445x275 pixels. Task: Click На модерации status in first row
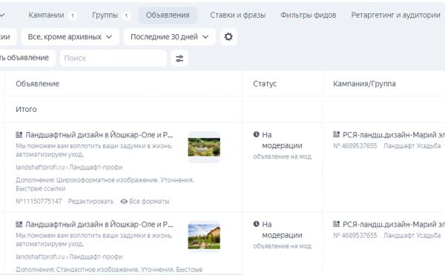(x=282, y=140)
